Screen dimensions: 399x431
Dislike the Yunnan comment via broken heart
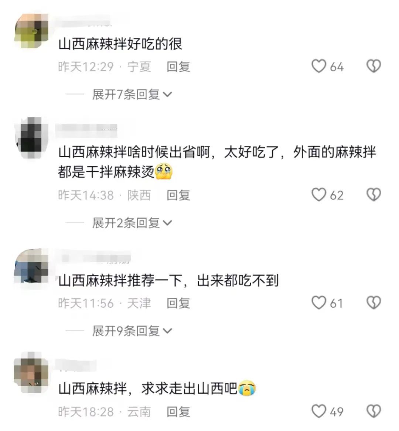374,411
